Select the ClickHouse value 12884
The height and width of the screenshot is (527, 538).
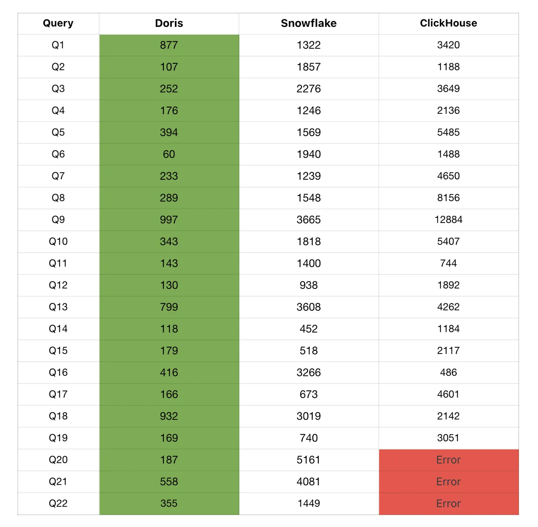[448, 220]
